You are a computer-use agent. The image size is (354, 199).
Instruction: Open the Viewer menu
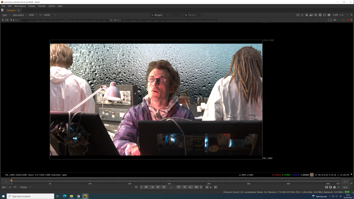click(32, 6)
